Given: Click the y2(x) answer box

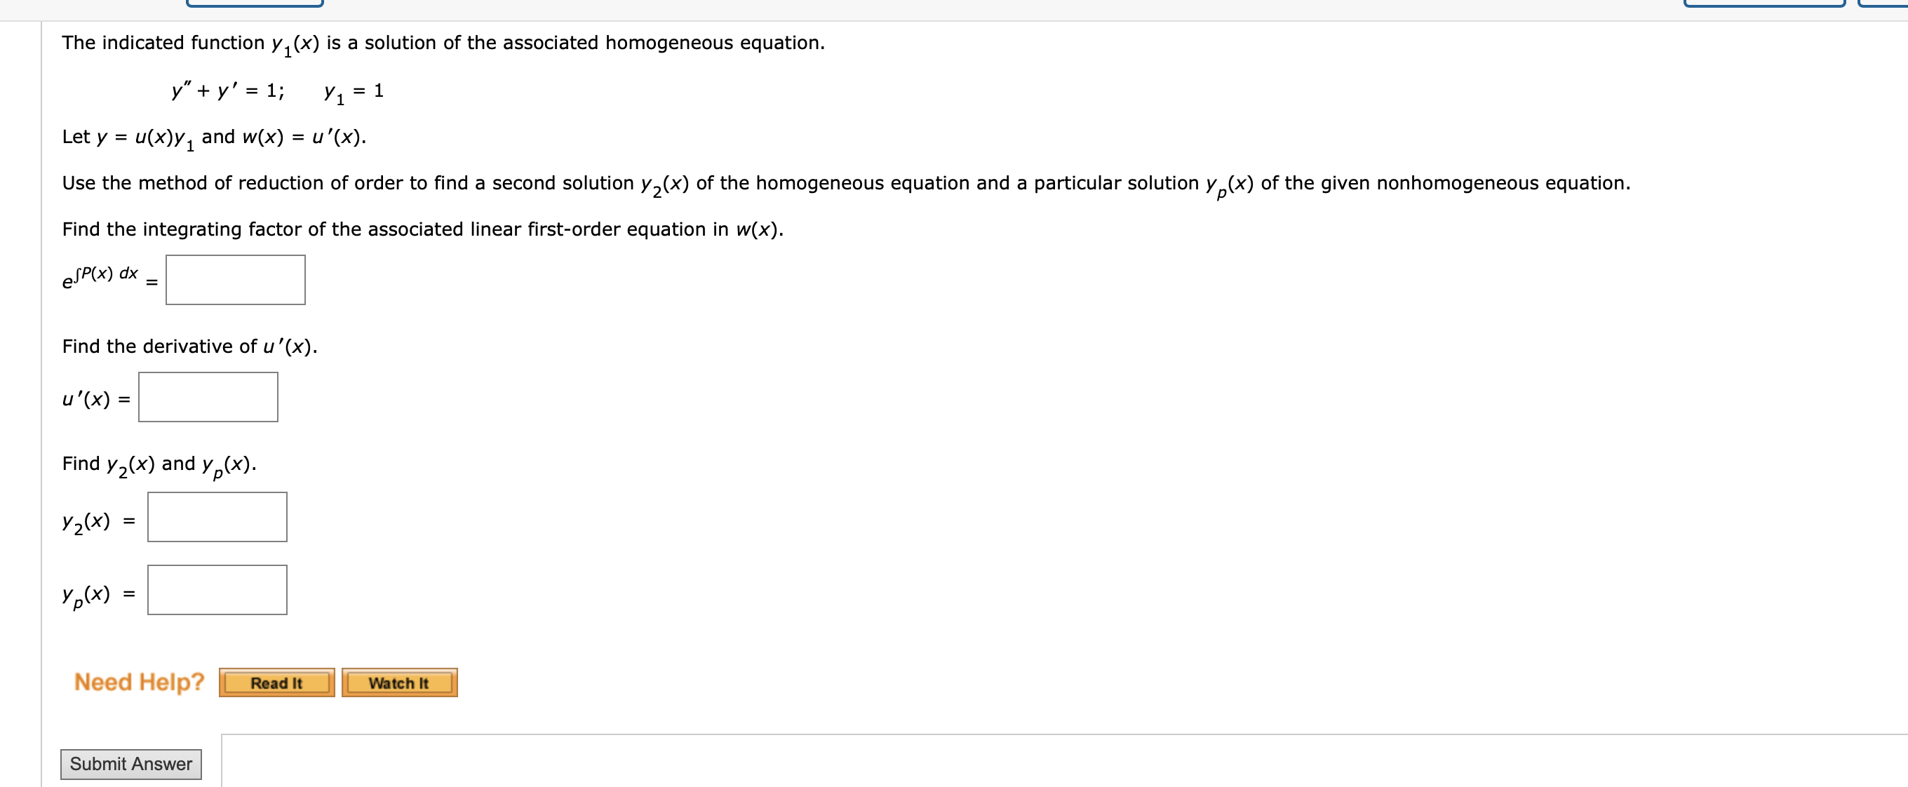Looking at the screenshot, I should [x=217, y=517].
